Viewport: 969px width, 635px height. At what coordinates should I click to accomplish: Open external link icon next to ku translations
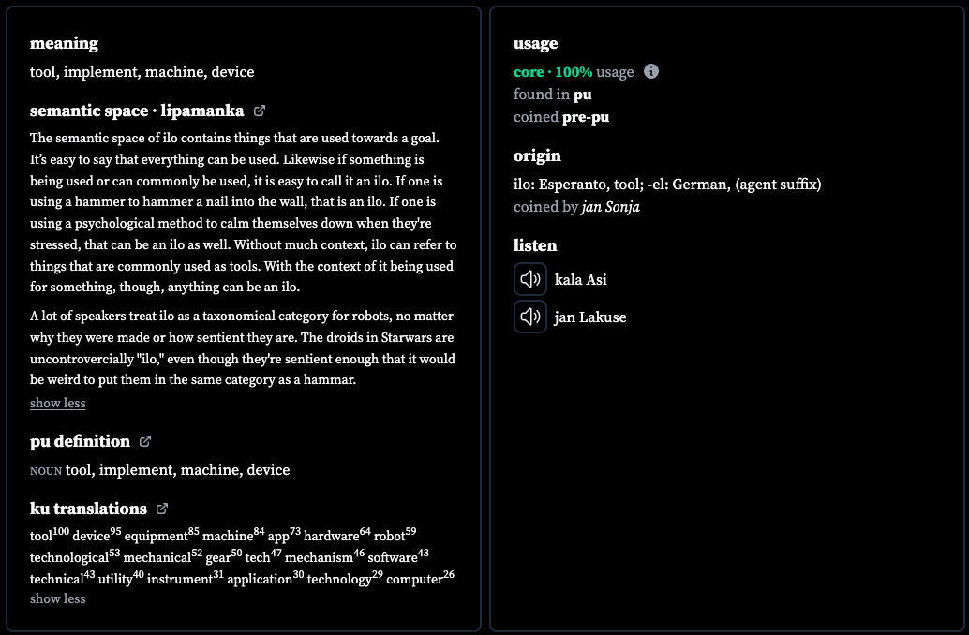(162, 509)
